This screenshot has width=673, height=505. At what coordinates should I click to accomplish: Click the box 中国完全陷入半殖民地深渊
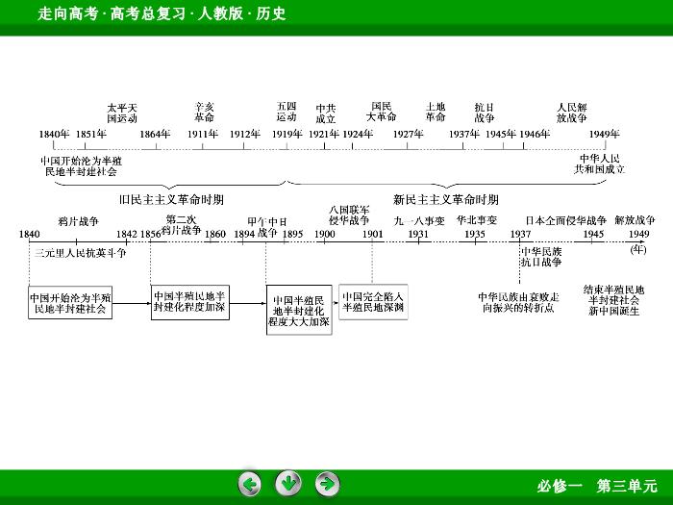tap(373, 302)
